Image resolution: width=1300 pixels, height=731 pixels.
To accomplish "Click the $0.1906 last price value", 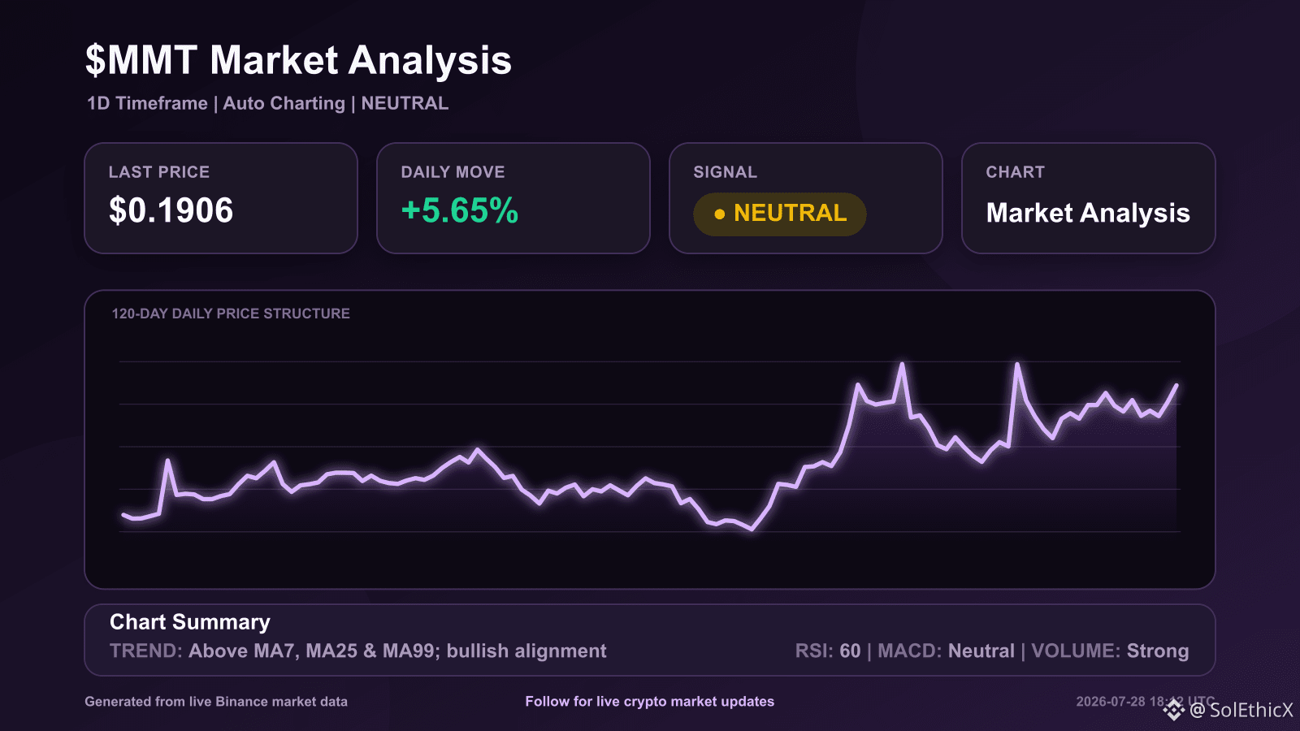I will point(171,210).
